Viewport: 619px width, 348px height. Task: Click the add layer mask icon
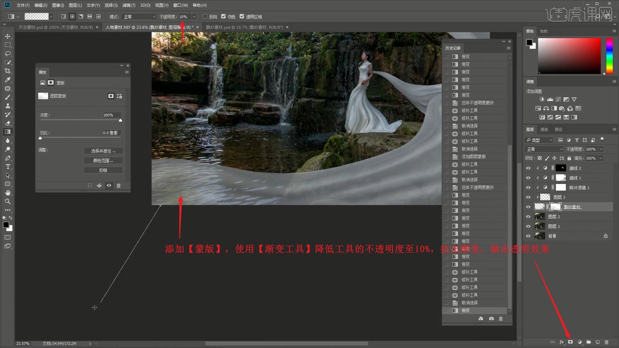570,342
